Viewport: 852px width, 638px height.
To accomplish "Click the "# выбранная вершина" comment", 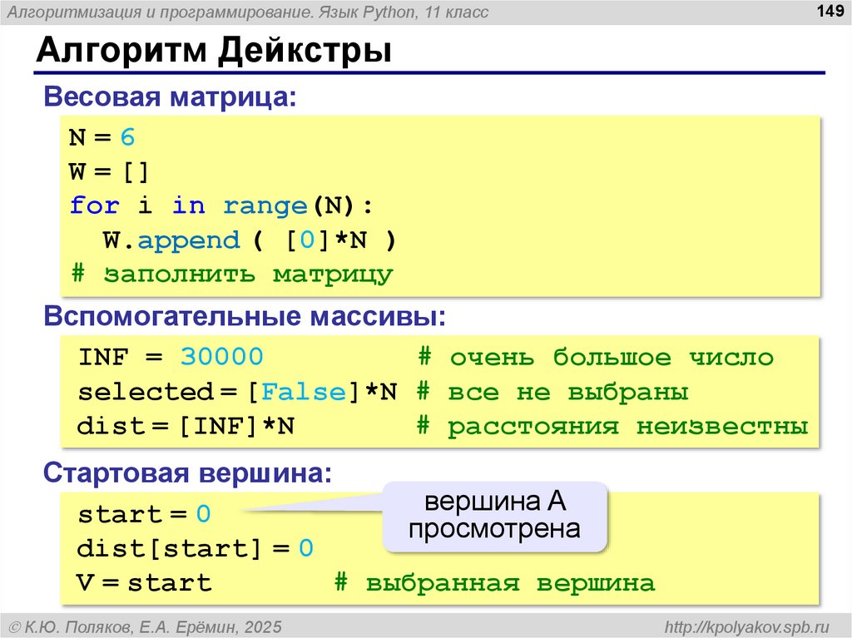I will point(494,583).
